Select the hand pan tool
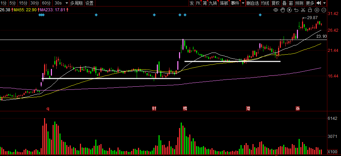 (283, 10)
